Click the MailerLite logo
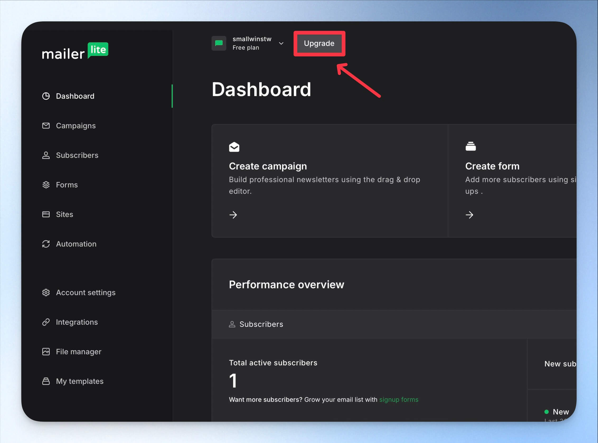The image size is (598, 443). pyautogui.click(x=75, y=51)
